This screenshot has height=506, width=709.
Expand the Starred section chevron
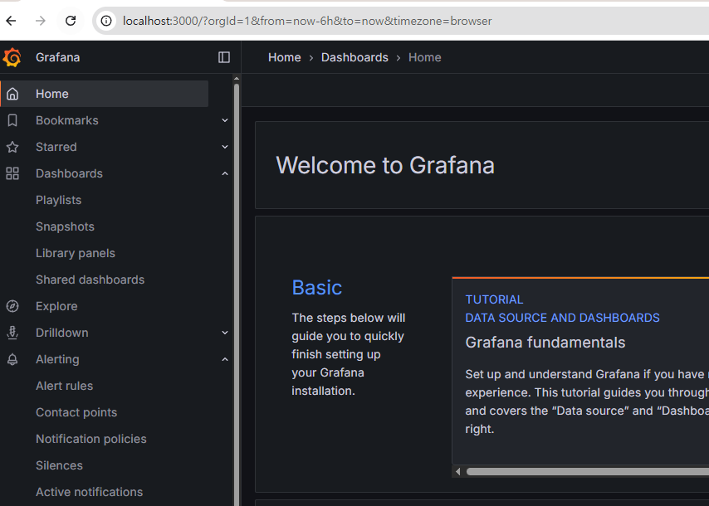(225, 148)
